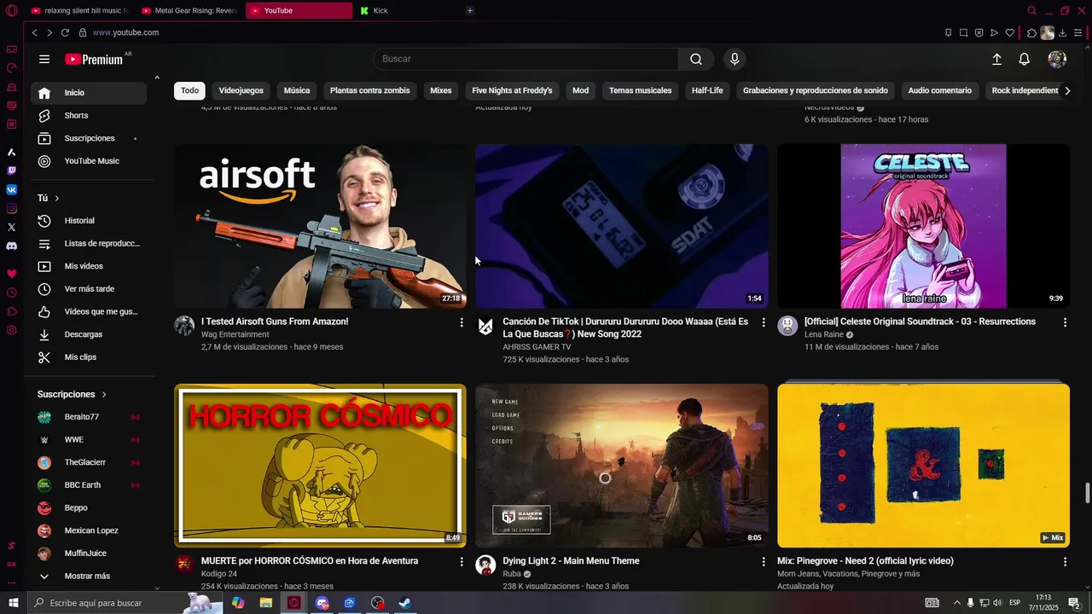Open File Explorer from the taskbar
Viewport: 1092px width, 614px height.
[266, 603]
